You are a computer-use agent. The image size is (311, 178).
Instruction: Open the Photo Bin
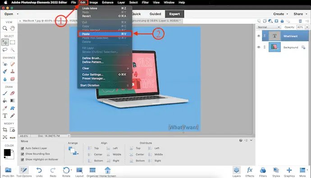(8, 172)
